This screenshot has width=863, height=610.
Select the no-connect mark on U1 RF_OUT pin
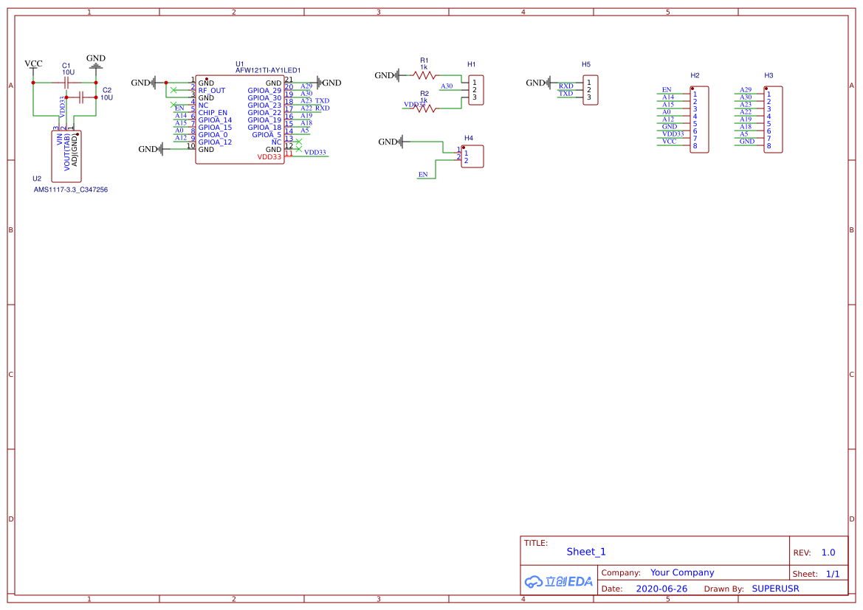coord(174,90)
